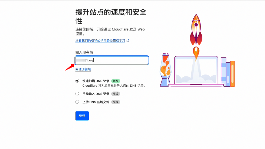This screenshot has height=149, width=265.
Task: Click the lava lamp illustration
Action: point(166,70)
